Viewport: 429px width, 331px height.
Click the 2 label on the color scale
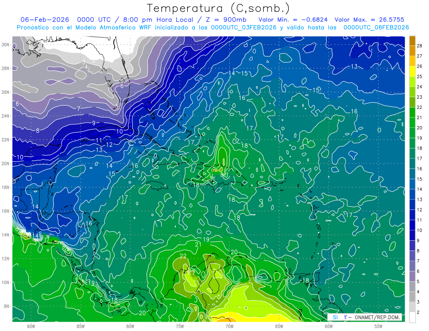click(419, 312)
